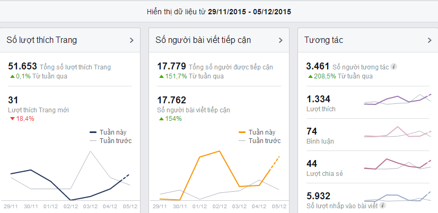Click the 3.461 engaged people value
Image resolution: width=438 pixels, height=213 pixels.
pos(318,66)
